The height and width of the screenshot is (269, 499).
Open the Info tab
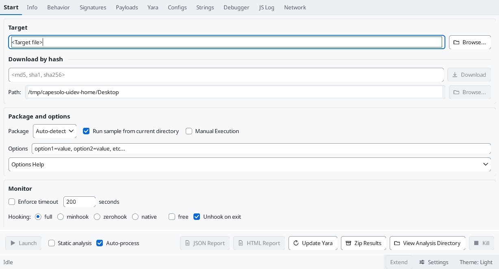click(x=32, y=7)
